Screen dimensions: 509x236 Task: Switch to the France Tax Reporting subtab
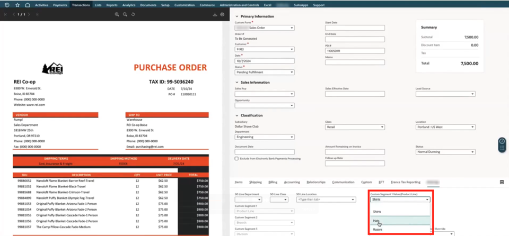point(406,182)
